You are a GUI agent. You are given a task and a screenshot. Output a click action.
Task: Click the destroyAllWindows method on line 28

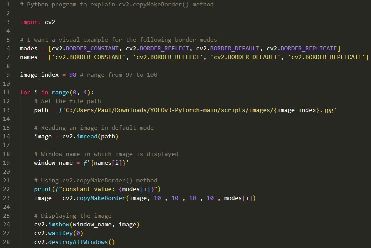click(x=78, y=242)
